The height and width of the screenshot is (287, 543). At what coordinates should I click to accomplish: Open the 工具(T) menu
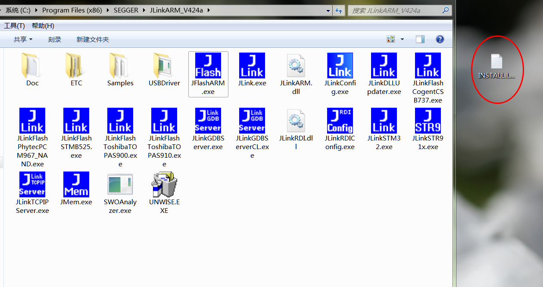pyautogui.click(x=14, y=25)
